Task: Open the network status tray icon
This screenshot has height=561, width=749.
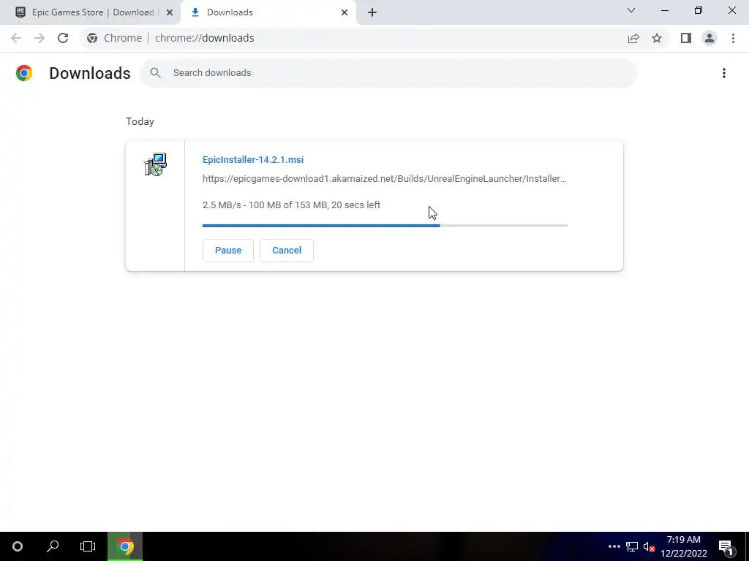Action: coord(632,546)
